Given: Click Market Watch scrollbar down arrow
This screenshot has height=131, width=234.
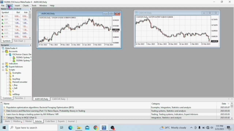Looking at the screenshot, I should [30, 38].
